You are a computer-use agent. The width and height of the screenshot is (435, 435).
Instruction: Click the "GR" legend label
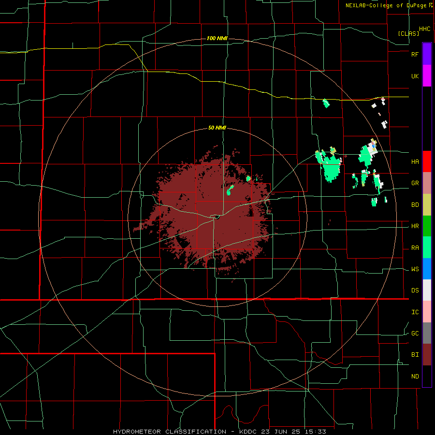click(x=415, y=183)
